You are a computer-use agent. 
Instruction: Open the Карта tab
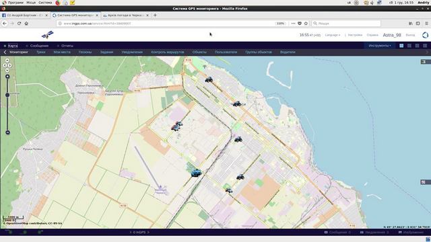13,46
